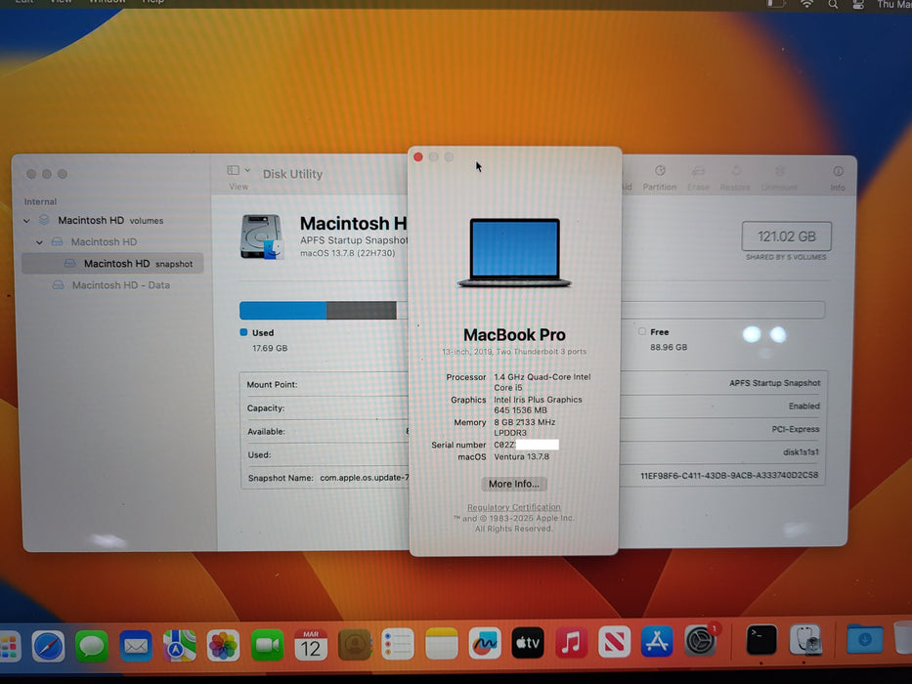The width and height of the screenshot is (912, 684).
Task: Click Unmount in Disk Utility toolbar
Action: click(x=779, y=178)
